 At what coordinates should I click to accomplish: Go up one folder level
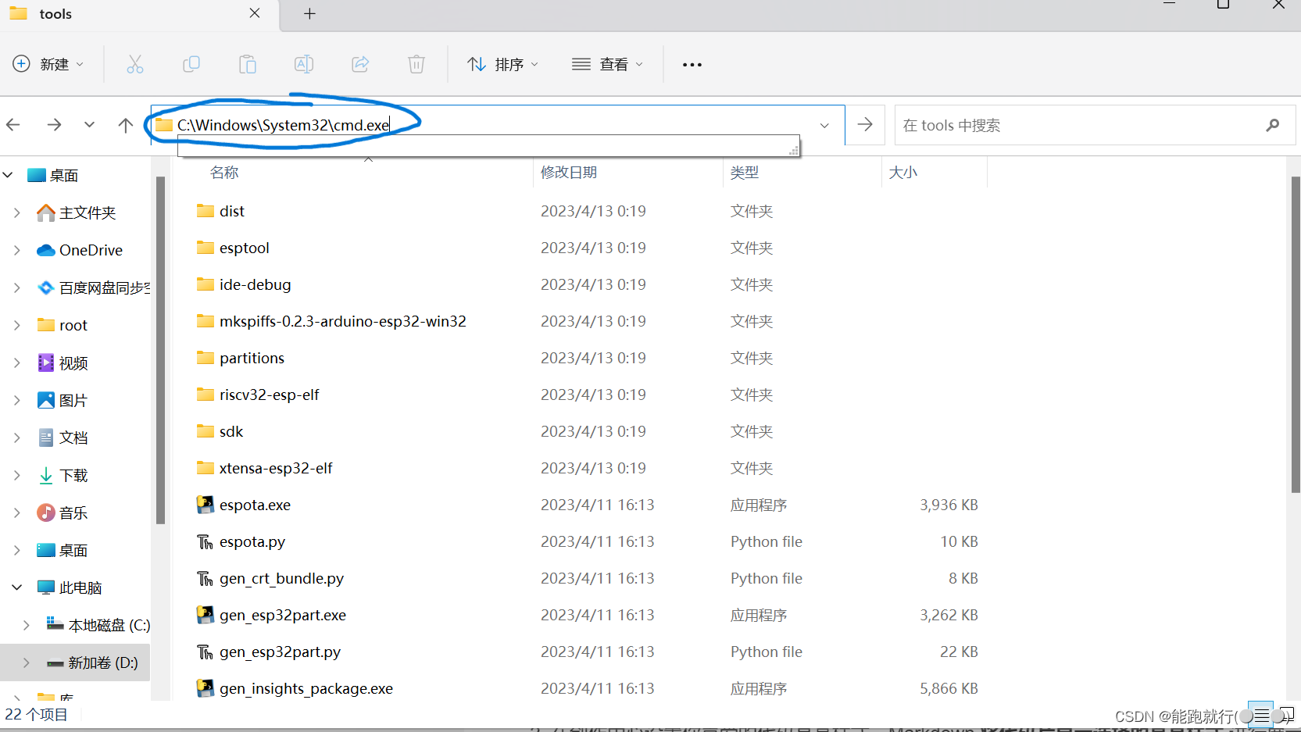click(126, 125)
